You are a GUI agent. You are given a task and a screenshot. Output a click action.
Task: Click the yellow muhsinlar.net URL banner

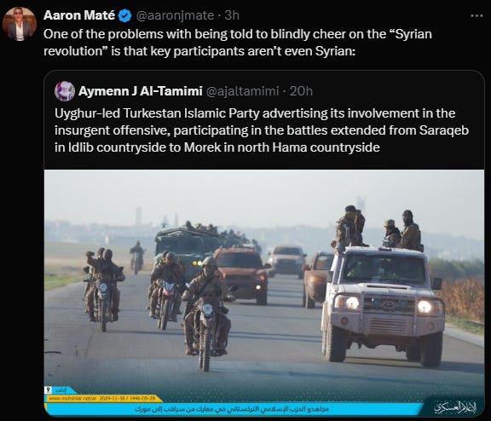pyautogui.click(x=104, y=399)
